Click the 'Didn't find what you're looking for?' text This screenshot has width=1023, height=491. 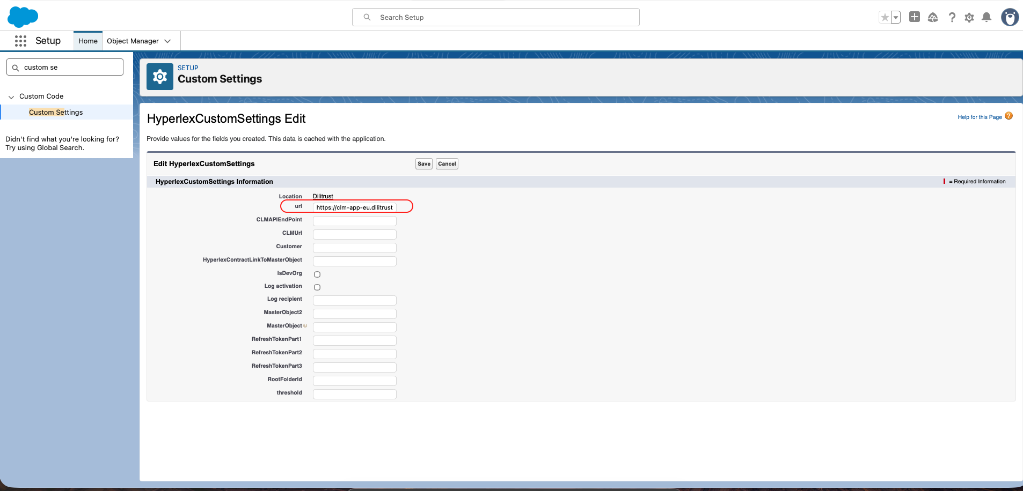[62, 139]
